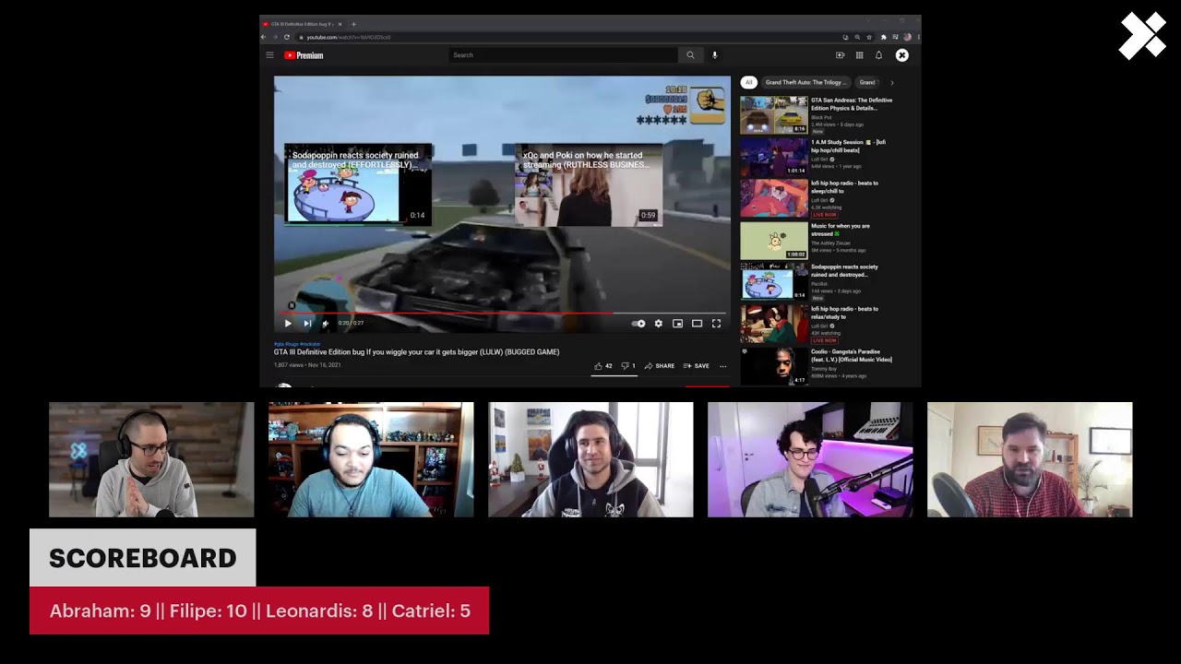Like the video with 42 likes

(602, 366)
